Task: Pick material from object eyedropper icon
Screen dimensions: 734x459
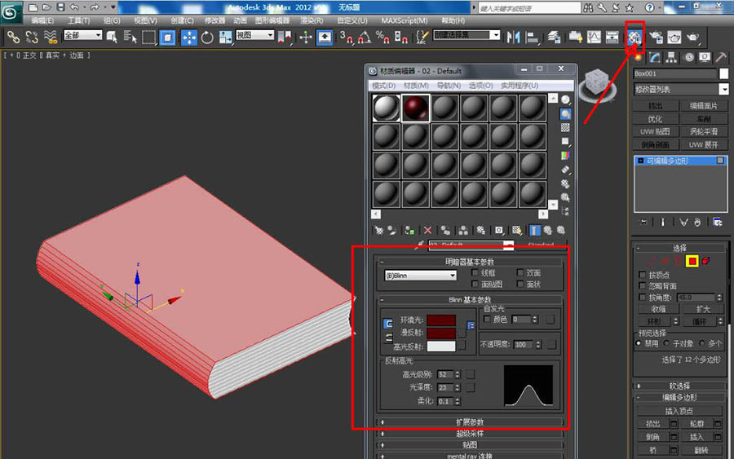Action: [x=419, y=245]
